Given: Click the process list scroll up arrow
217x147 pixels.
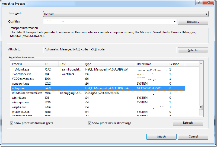Looking at the screenshot, I should pyautogui.click(x=201, y=63).
